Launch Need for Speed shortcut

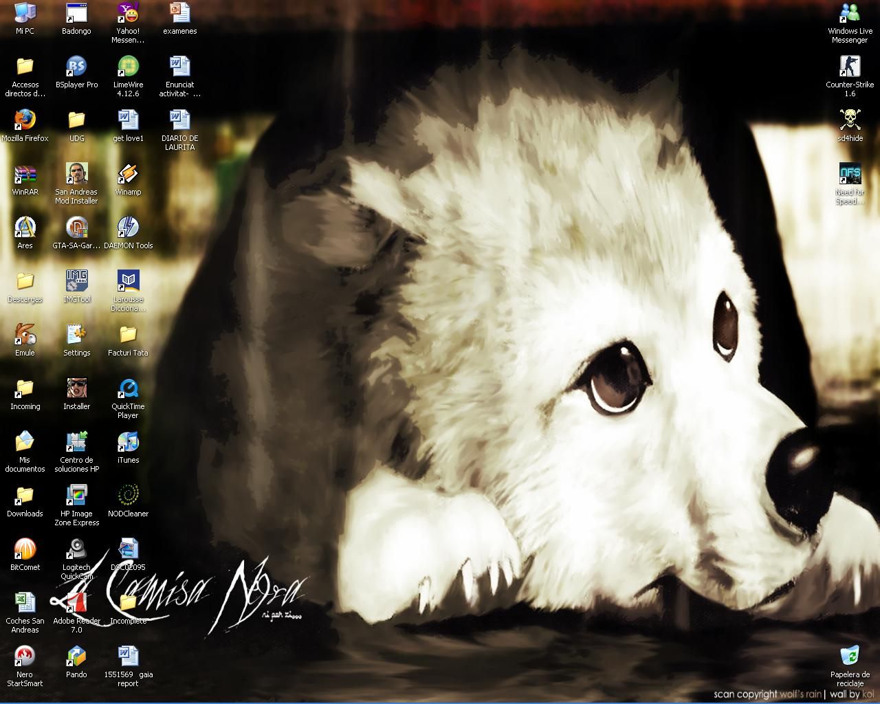pyautogui.click(x=850, y=173)
